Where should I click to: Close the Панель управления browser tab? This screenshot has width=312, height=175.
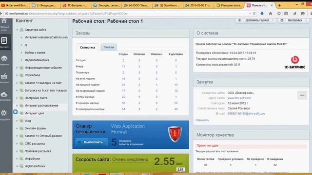272,5
